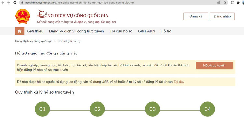Viewport: 244px width, 118px height.
Task: Open the Tra cứu hồ sơ menu
Action: [x=121, y=31]
